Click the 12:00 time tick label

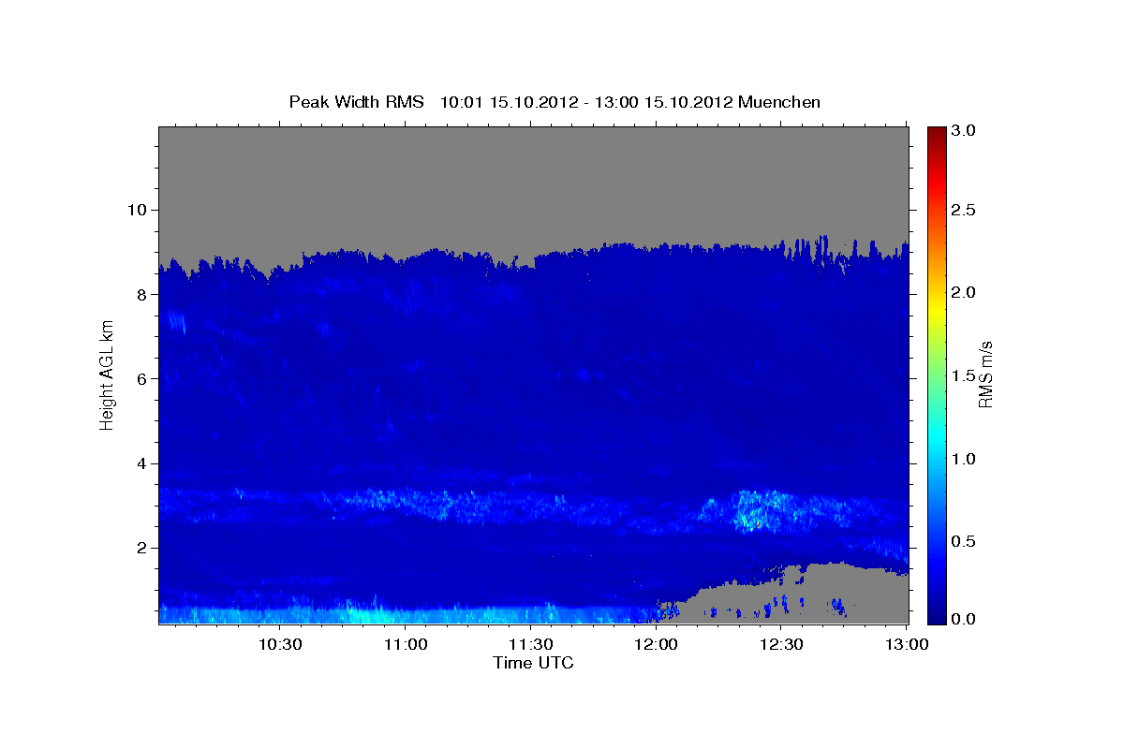[657, 644]
